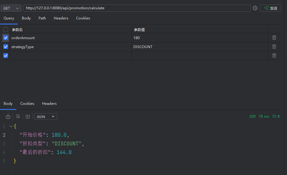Click the value cell containing 180

(x=200, y=38)
